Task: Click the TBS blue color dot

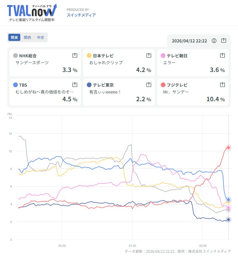Action: (x=16, y=85)
